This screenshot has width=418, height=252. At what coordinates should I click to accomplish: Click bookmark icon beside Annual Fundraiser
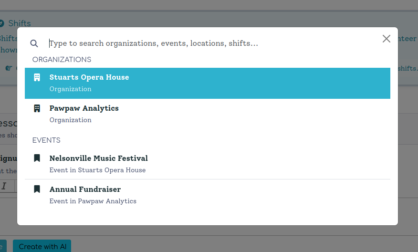[x=37, y=189]
